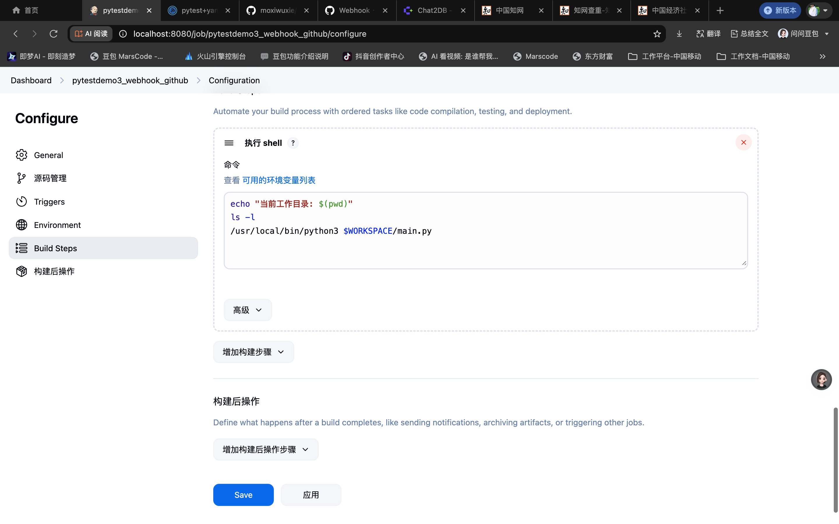Click the floating avatar assistant icon

tap(821, 380)
